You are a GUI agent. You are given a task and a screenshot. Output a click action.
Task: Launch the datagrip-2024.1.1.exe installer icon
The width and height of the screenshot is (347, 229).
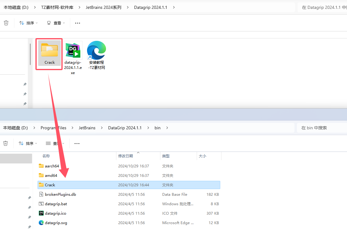73,58
